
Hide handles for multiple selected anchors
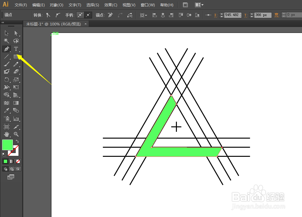(x=88, y=15)
